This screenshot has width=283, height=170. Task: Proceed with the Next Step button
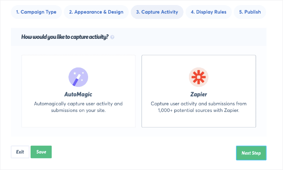(251, 153)
